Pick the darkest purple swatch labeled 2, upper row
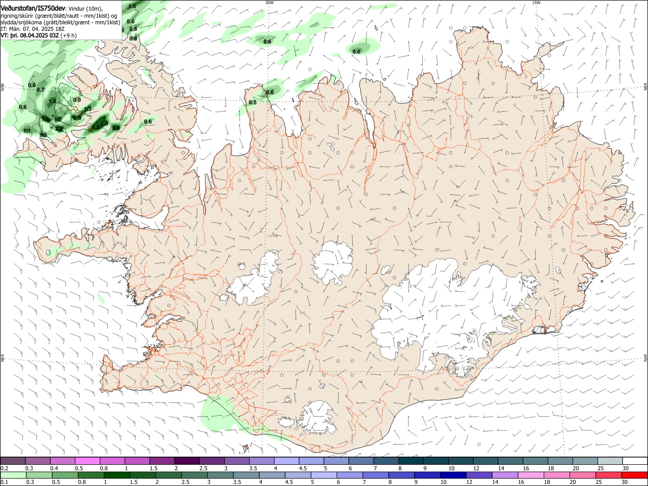 [187, 461]
